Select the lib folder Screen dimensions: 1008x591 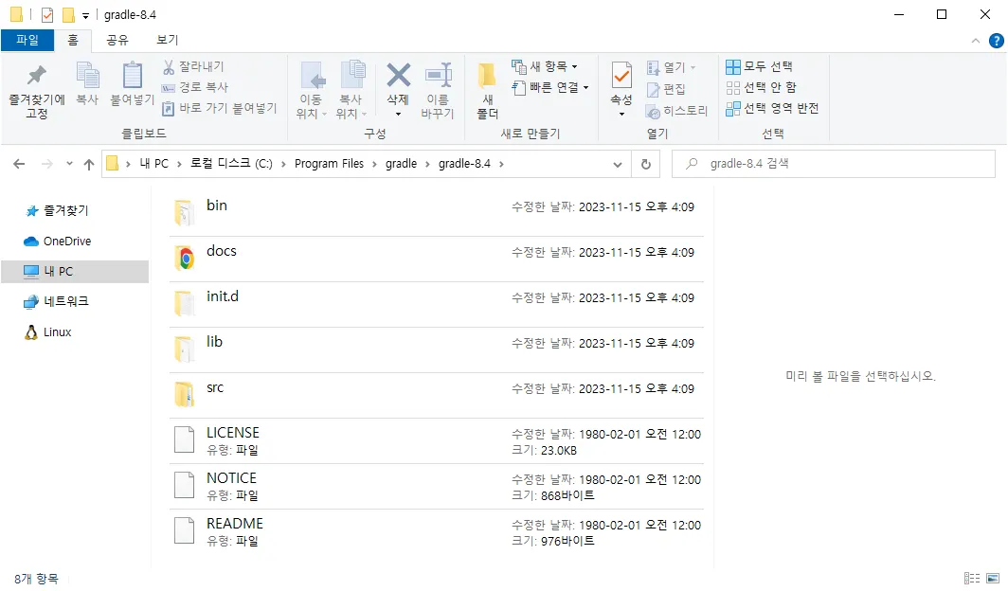[x=437, y=350]
